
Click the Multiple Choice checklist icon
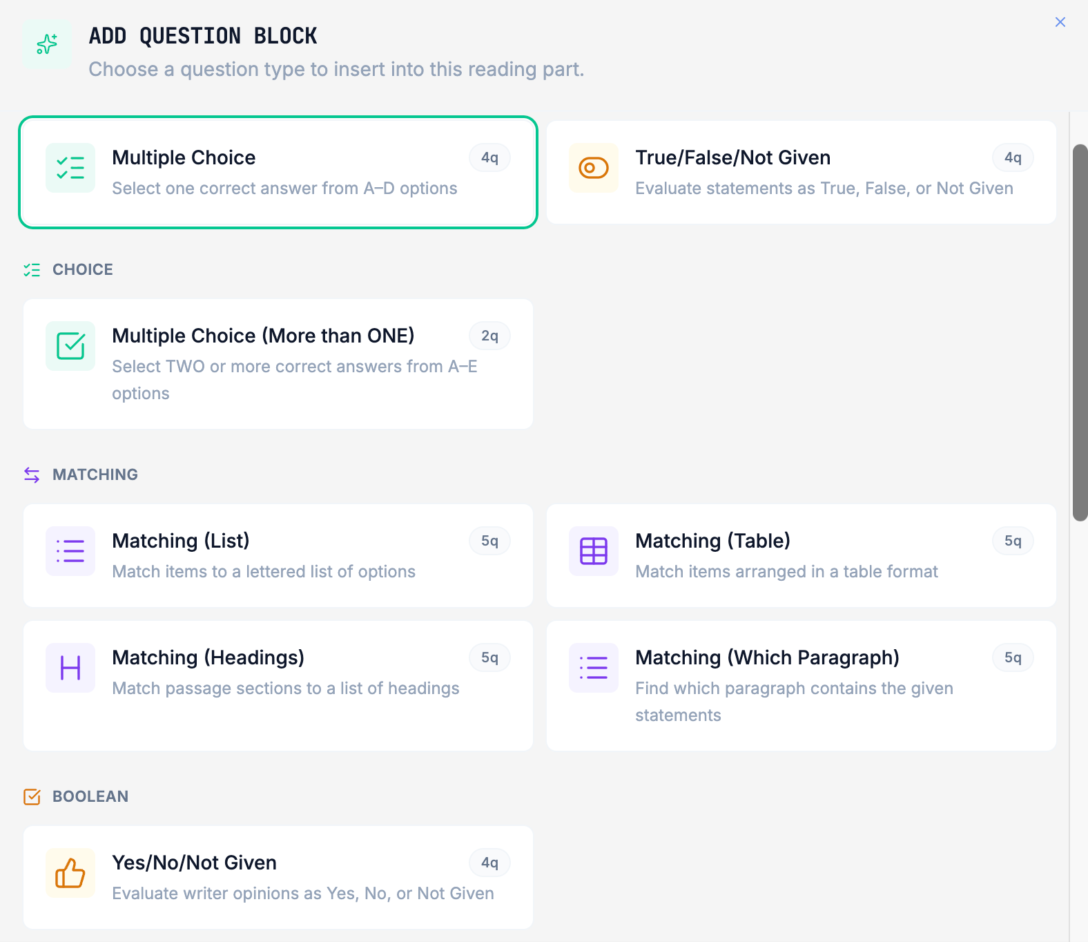(x=70, y=168)
